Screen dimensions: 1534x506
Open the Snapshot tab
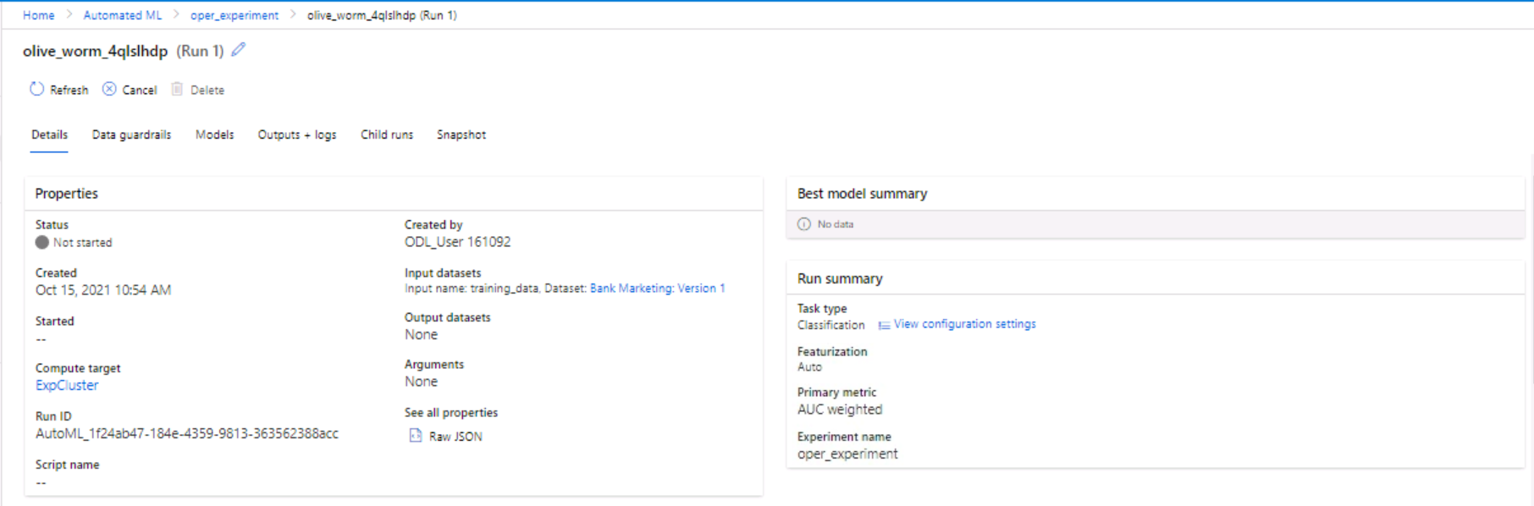click(x=461, y=135)
